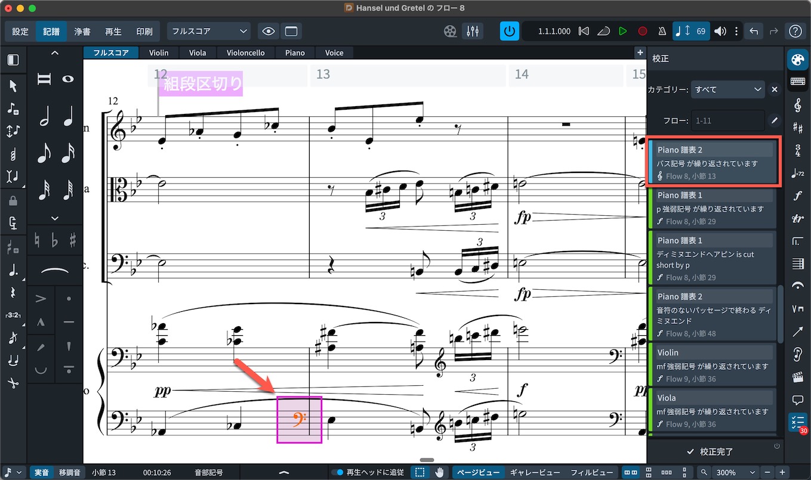Apply the accent articulation
The width and height of the screenshot is (811, 480).
(x=41, y=299)
